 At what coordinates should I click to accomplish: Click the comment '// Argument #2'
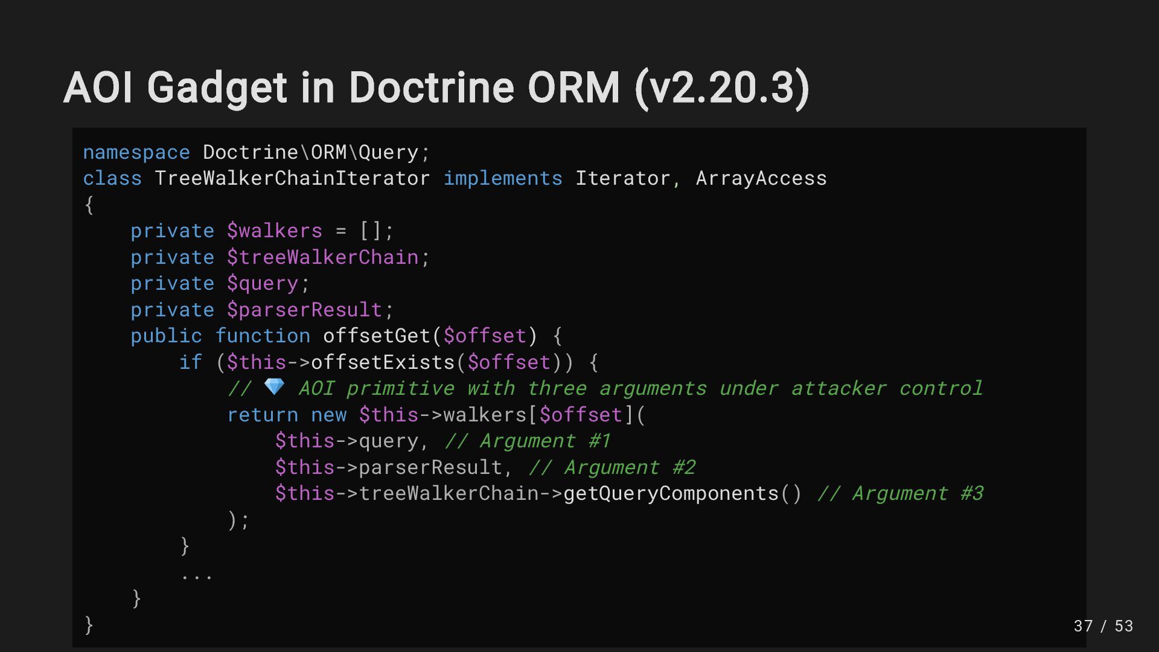click(612, 468)
